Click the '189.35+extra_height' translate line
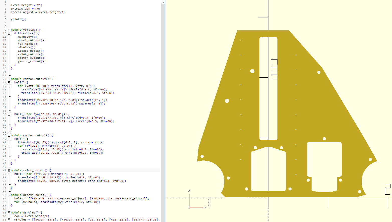The width and height of the screenshot is (392, 222). click(x=72, y=181)
